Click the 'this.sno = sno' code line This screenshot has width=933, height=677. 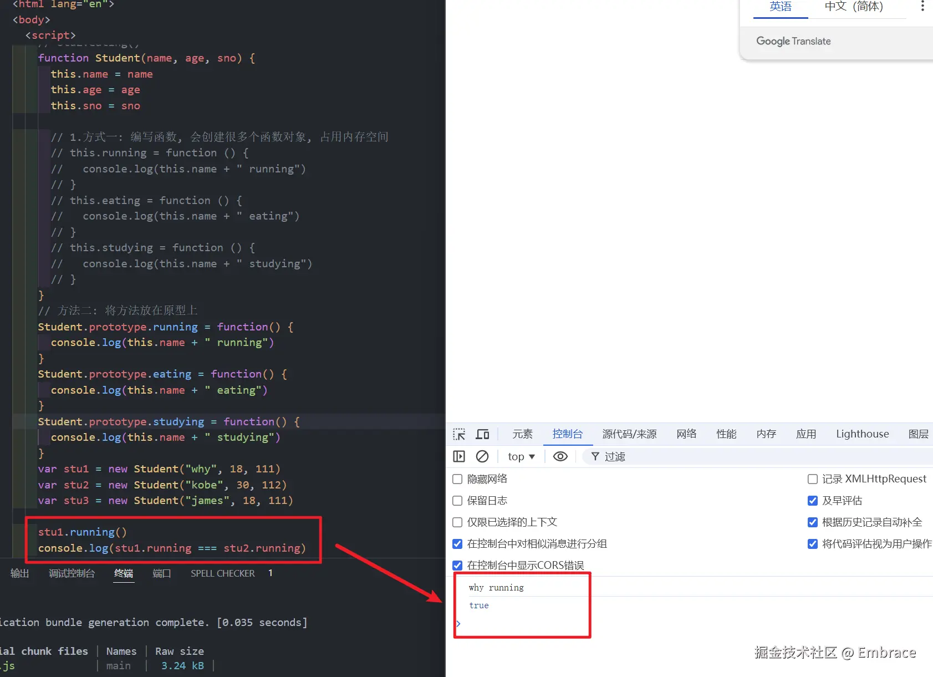(95, 106)
